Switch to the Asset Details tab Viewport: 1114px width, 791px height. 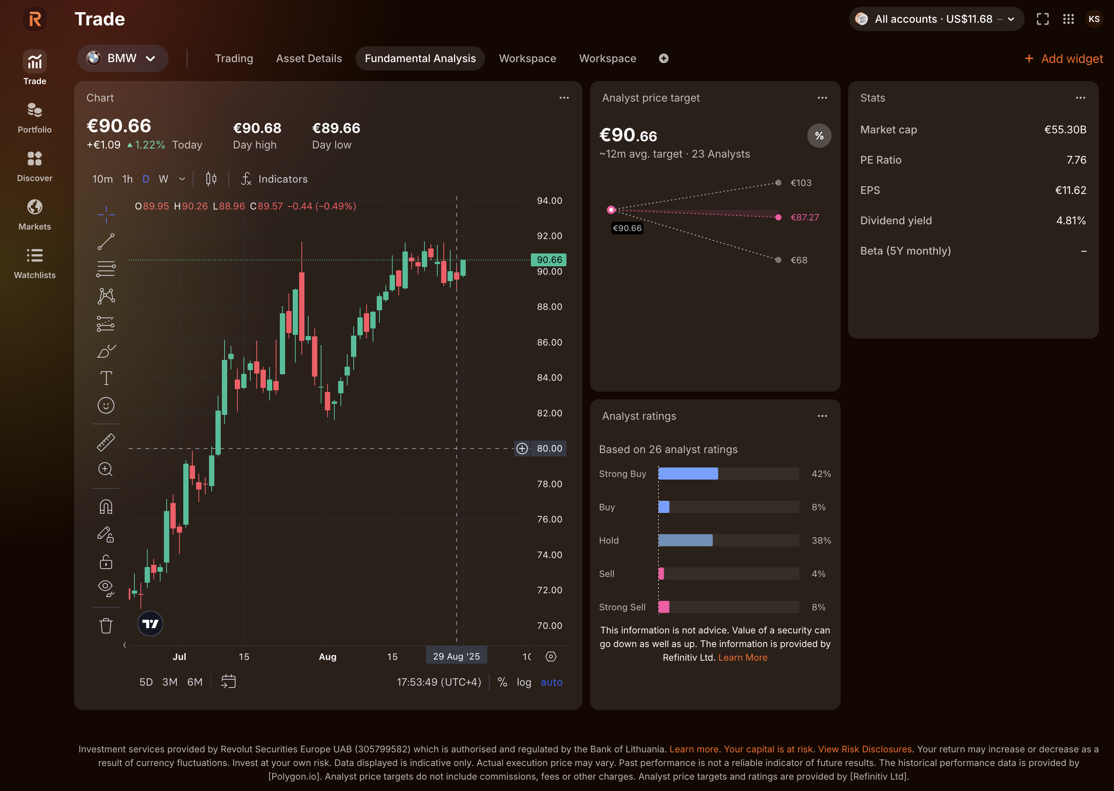309,58
